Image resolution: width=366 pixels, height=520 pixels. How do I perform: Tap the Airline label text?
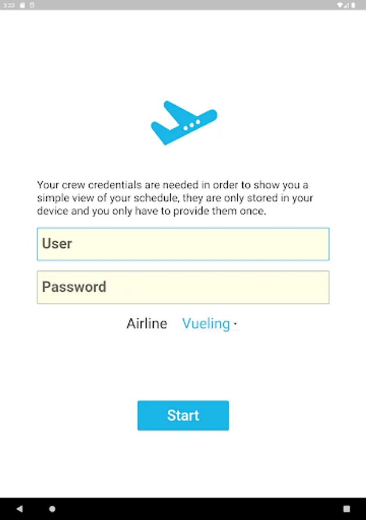click(147, 324)
